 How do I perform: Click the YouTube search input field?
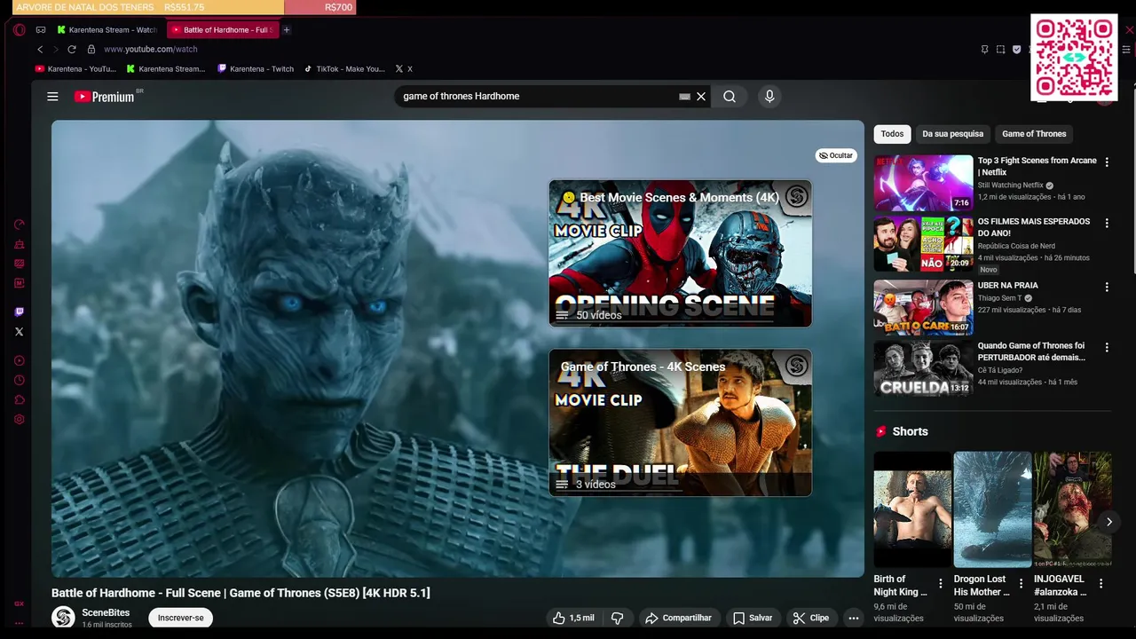(537, 96)
